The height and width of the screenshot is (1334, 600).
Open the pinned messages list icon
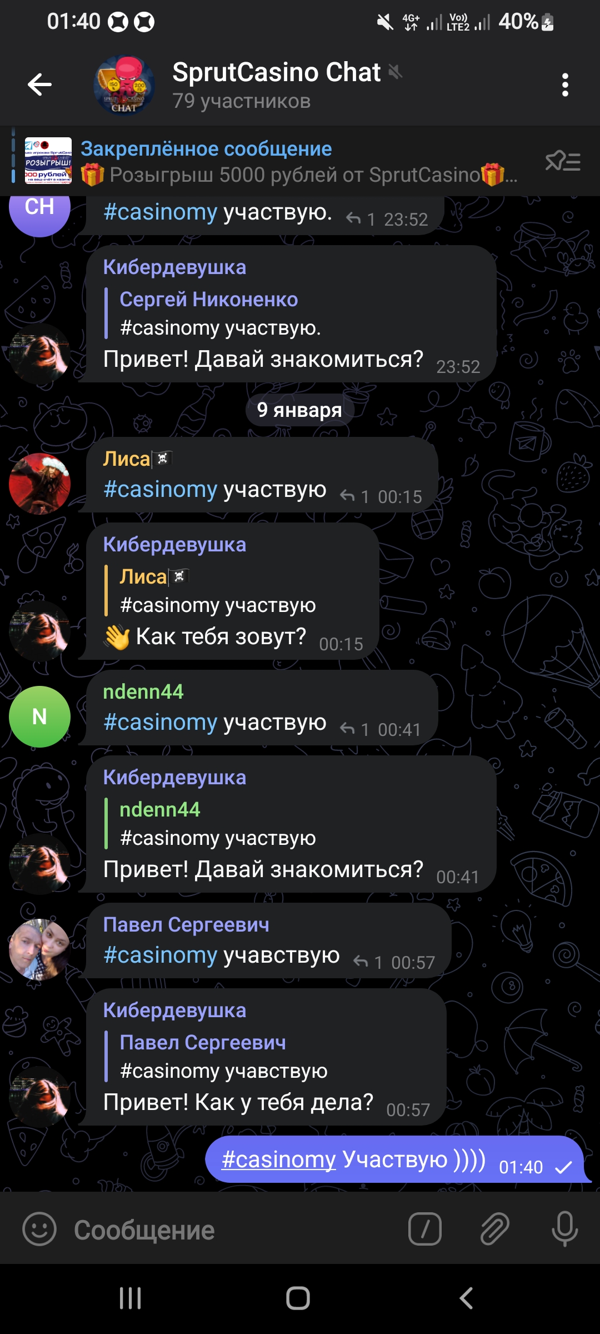pyautogui.click(x=563, y=162)
